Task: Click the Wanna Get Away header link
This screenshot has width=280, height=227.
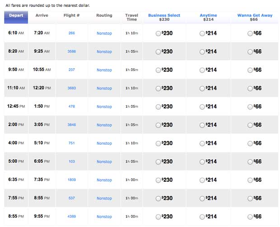Action: pyautogui.click(x=255, y=15)
